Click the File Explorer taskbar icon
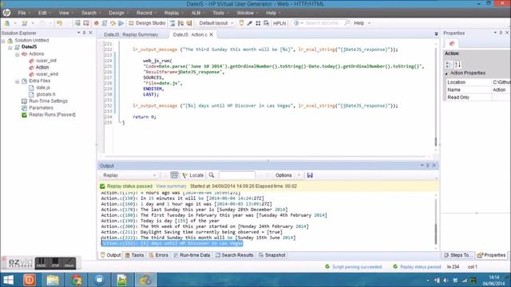 point(53,280)
